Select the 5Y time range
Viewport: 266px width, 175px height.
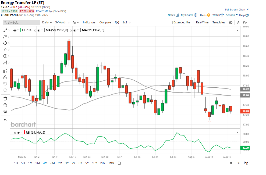point(87,163)
